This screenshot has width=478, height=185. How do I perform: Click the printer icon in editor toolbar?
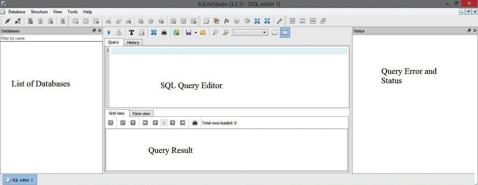click(x=164, y=32)
